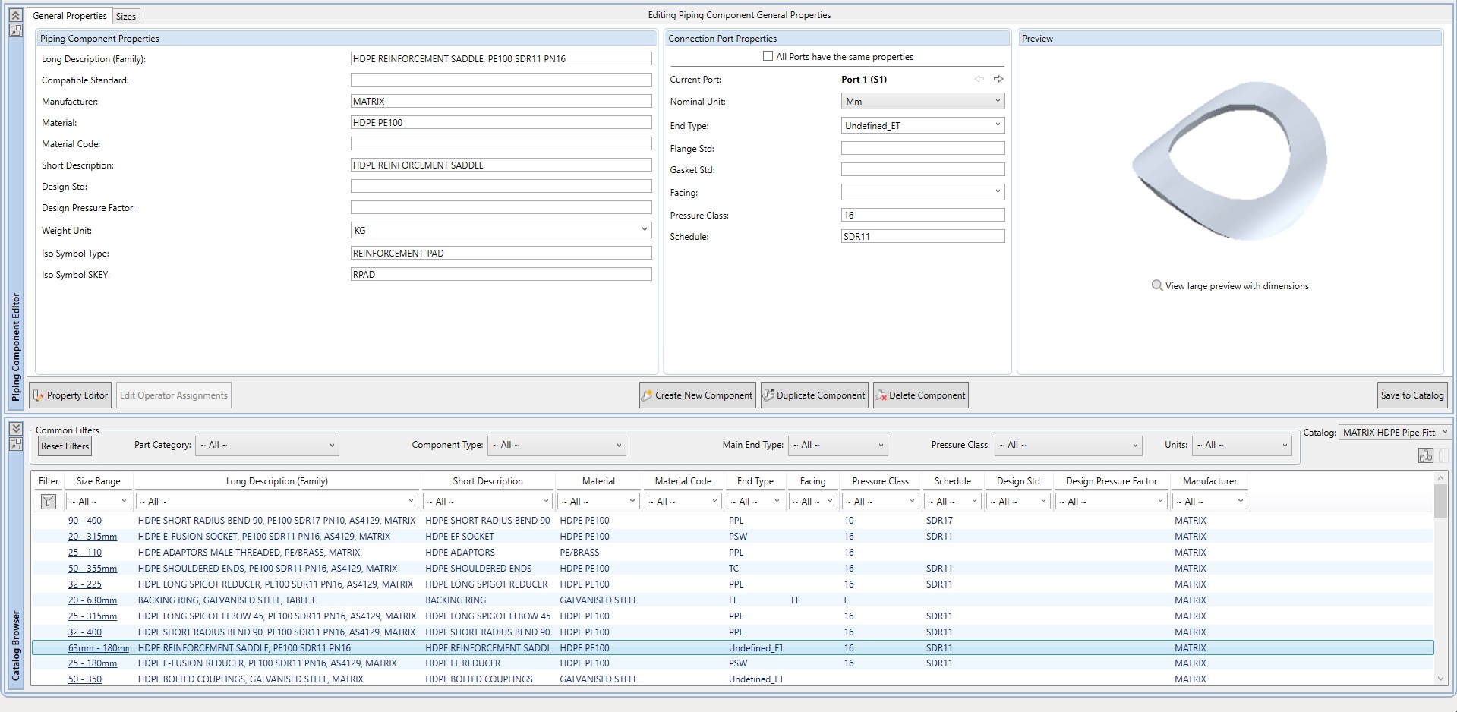Click the Save to Catalog button
1457x712 pixels.
pyautogui.click(x=1411, y=395)
